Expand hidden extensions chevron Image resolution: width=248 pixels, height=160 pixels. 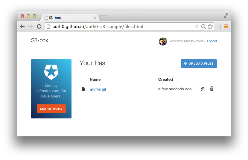[218, 27]
